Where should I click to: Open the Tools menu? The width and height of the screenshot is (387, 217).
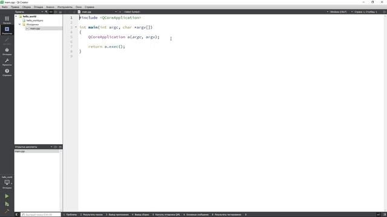click(x=65, y=7)
